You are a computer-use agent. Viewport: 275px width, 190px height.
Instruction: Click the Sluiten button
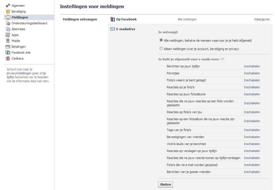[165, 184]
